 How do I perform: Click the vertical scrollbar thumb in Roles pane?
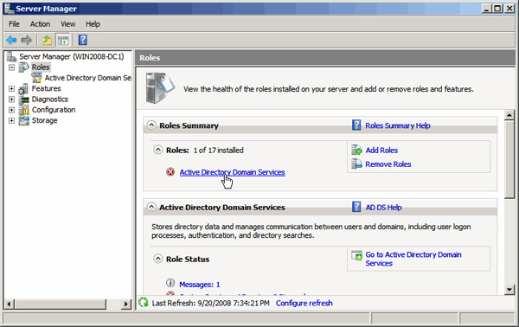509,159
